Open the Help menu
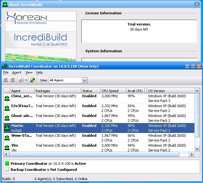The height and width of the screenshot is (183, 203). tap(40, 73)
